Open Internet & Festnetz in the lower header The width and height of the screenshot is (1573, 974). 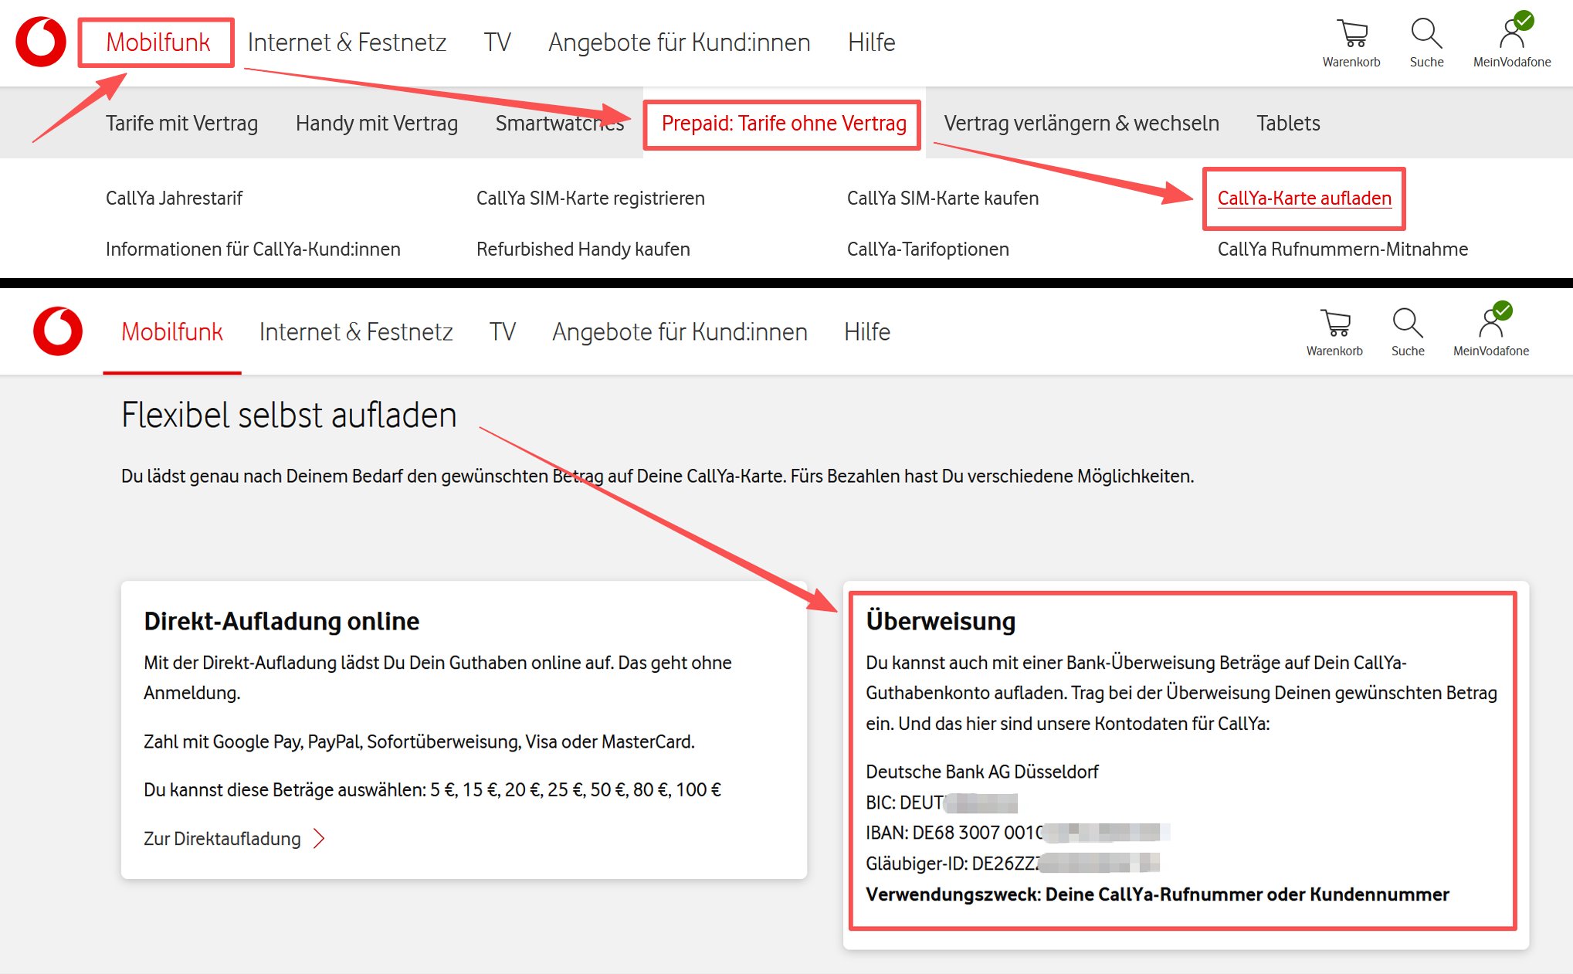click(356, 331)
